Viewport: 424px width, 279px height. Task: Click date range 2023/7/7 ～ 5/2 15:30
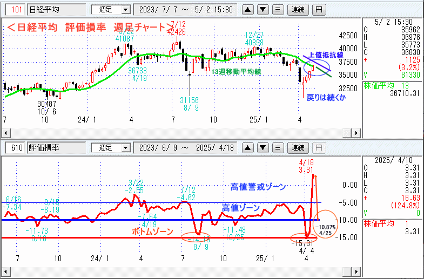coord(185,10)
